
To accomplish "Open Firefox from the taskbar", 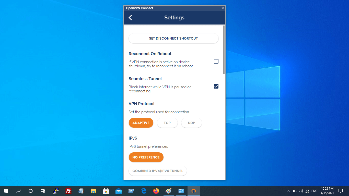I will pos(156,191).
